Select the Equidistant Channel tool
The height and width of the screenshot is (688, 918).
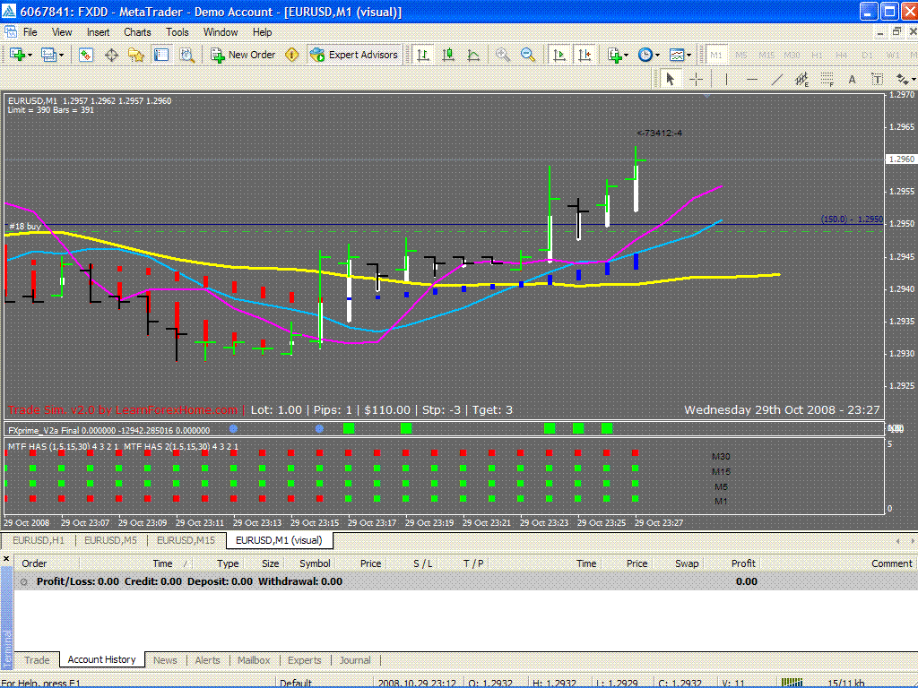pyautogui.click(x=801, y=79)
